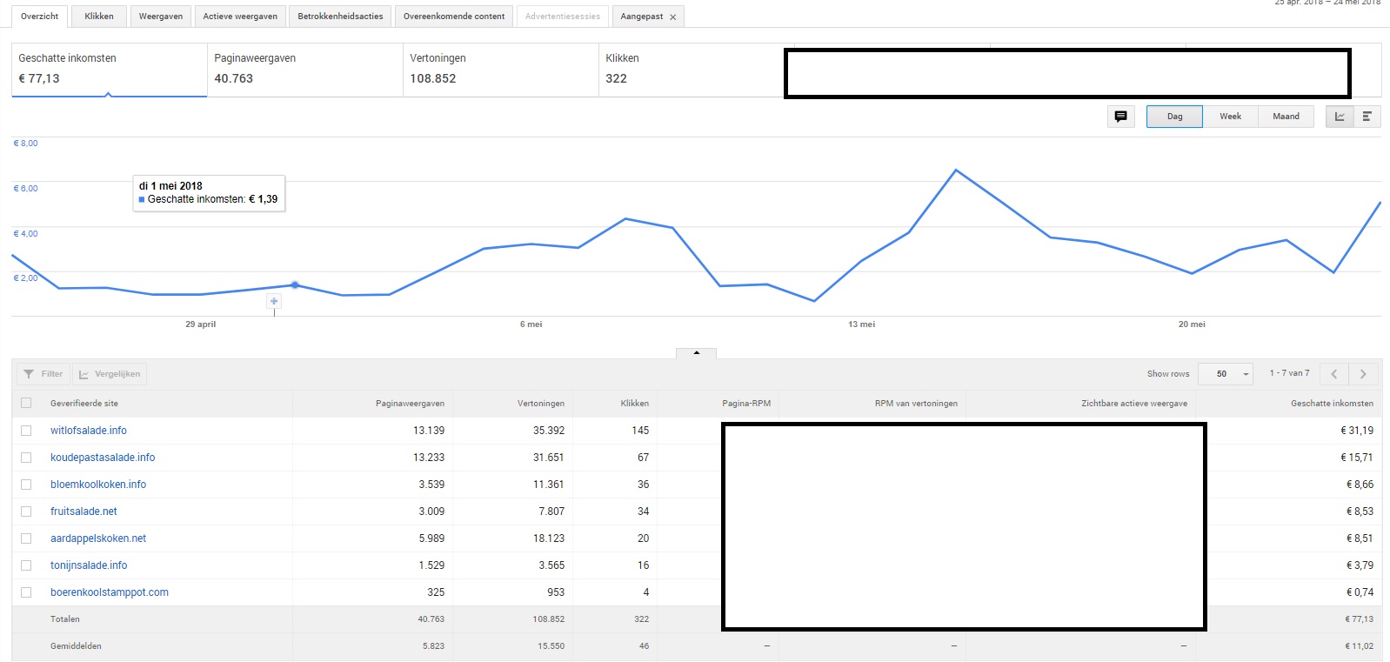Check the witlofsalade.info row checkbox
1390x662 pixels.
[x=26, y=431]
